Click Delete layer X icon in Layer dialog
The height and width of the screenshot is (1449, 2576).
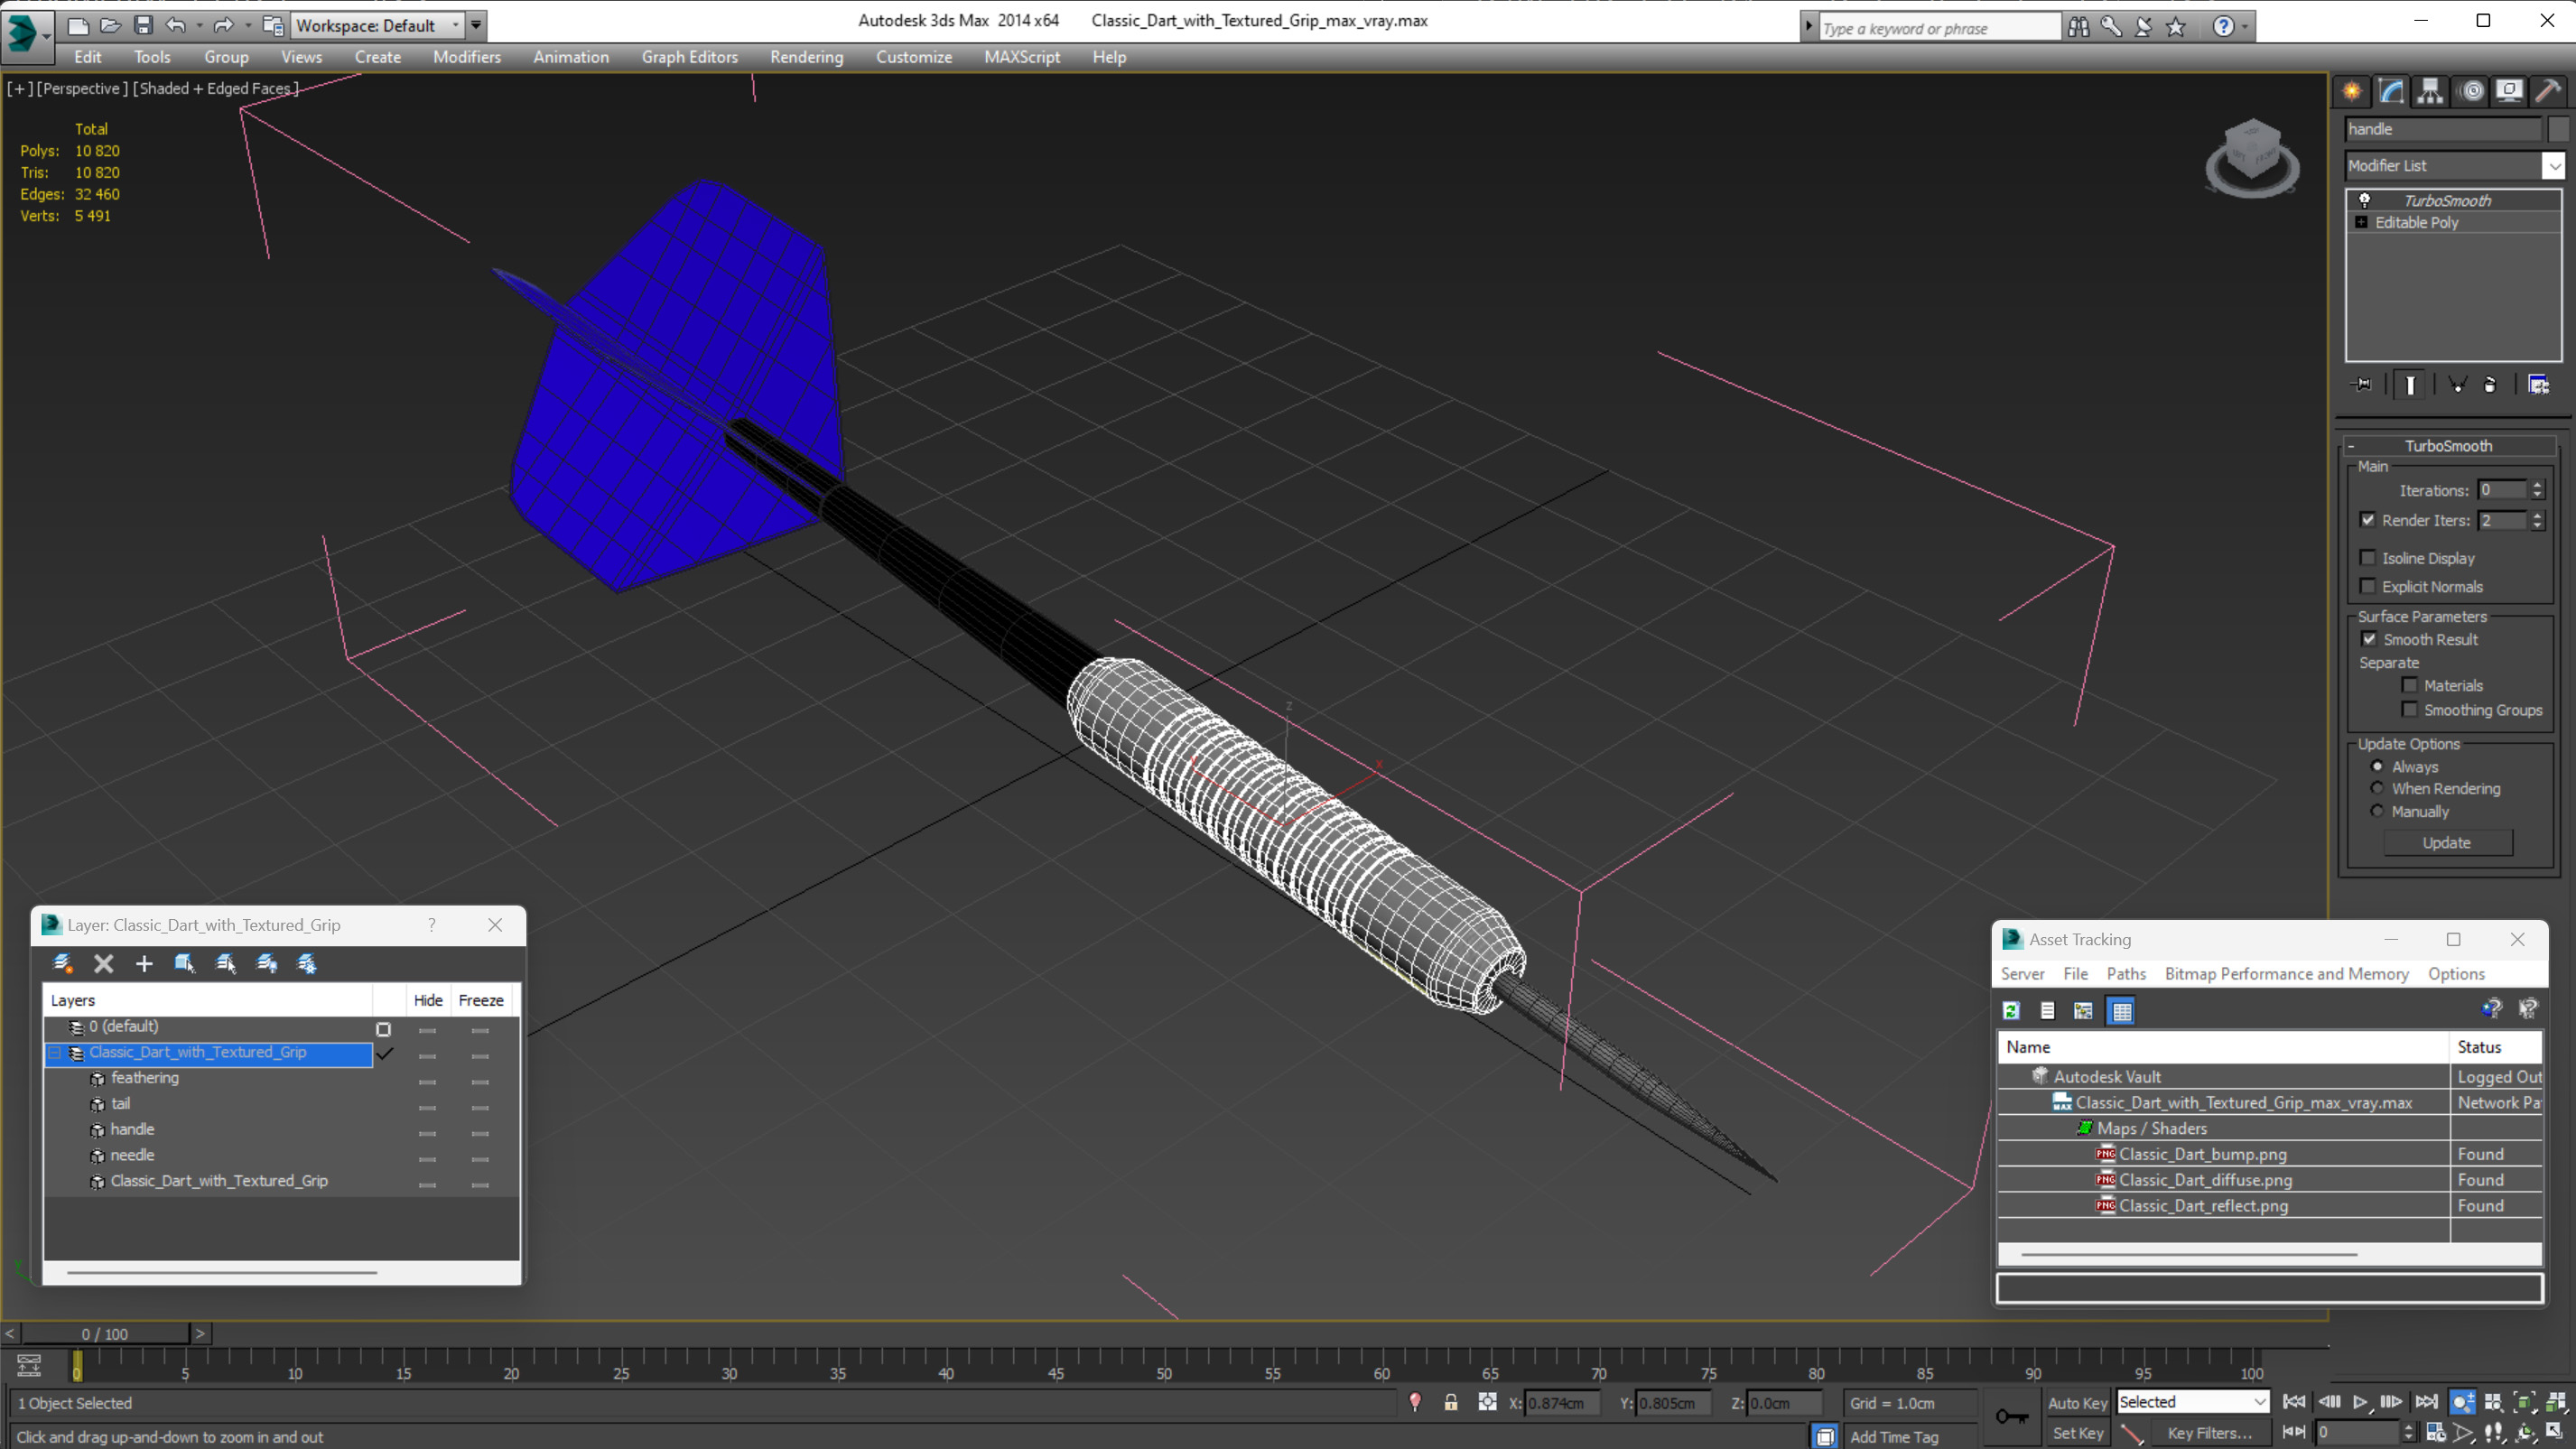point(103,963)
